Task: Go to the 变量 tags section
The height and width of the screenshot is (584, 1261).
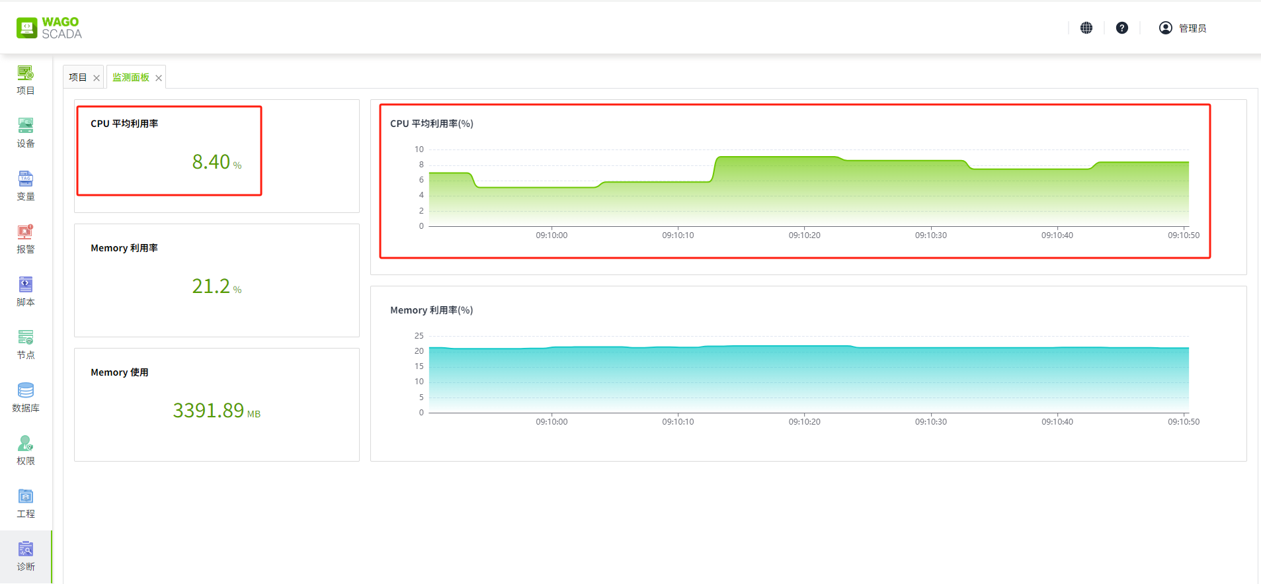Action: pos(25,186)
